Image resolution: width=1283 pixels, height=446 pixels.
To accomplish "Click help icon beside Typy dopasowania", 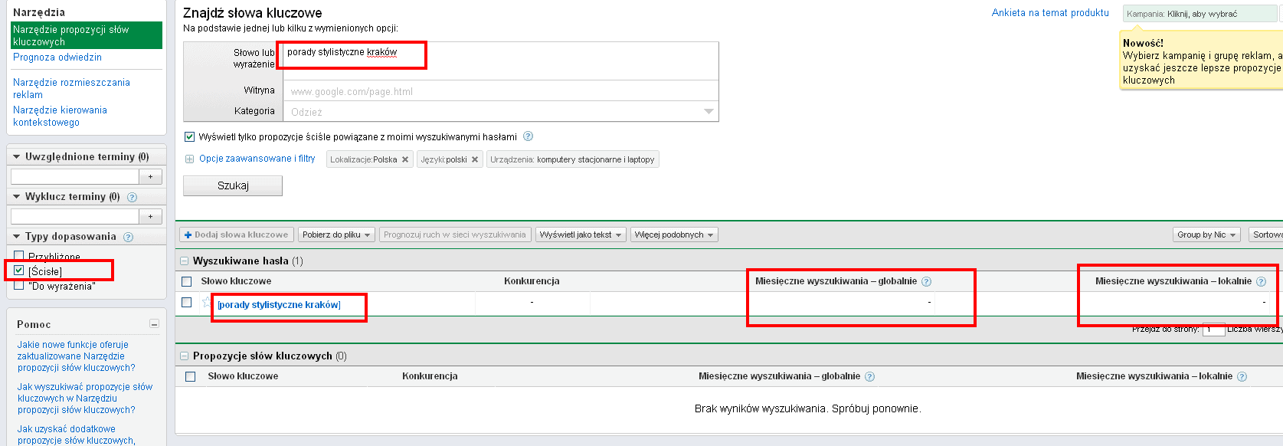I will tap(128, 237).
